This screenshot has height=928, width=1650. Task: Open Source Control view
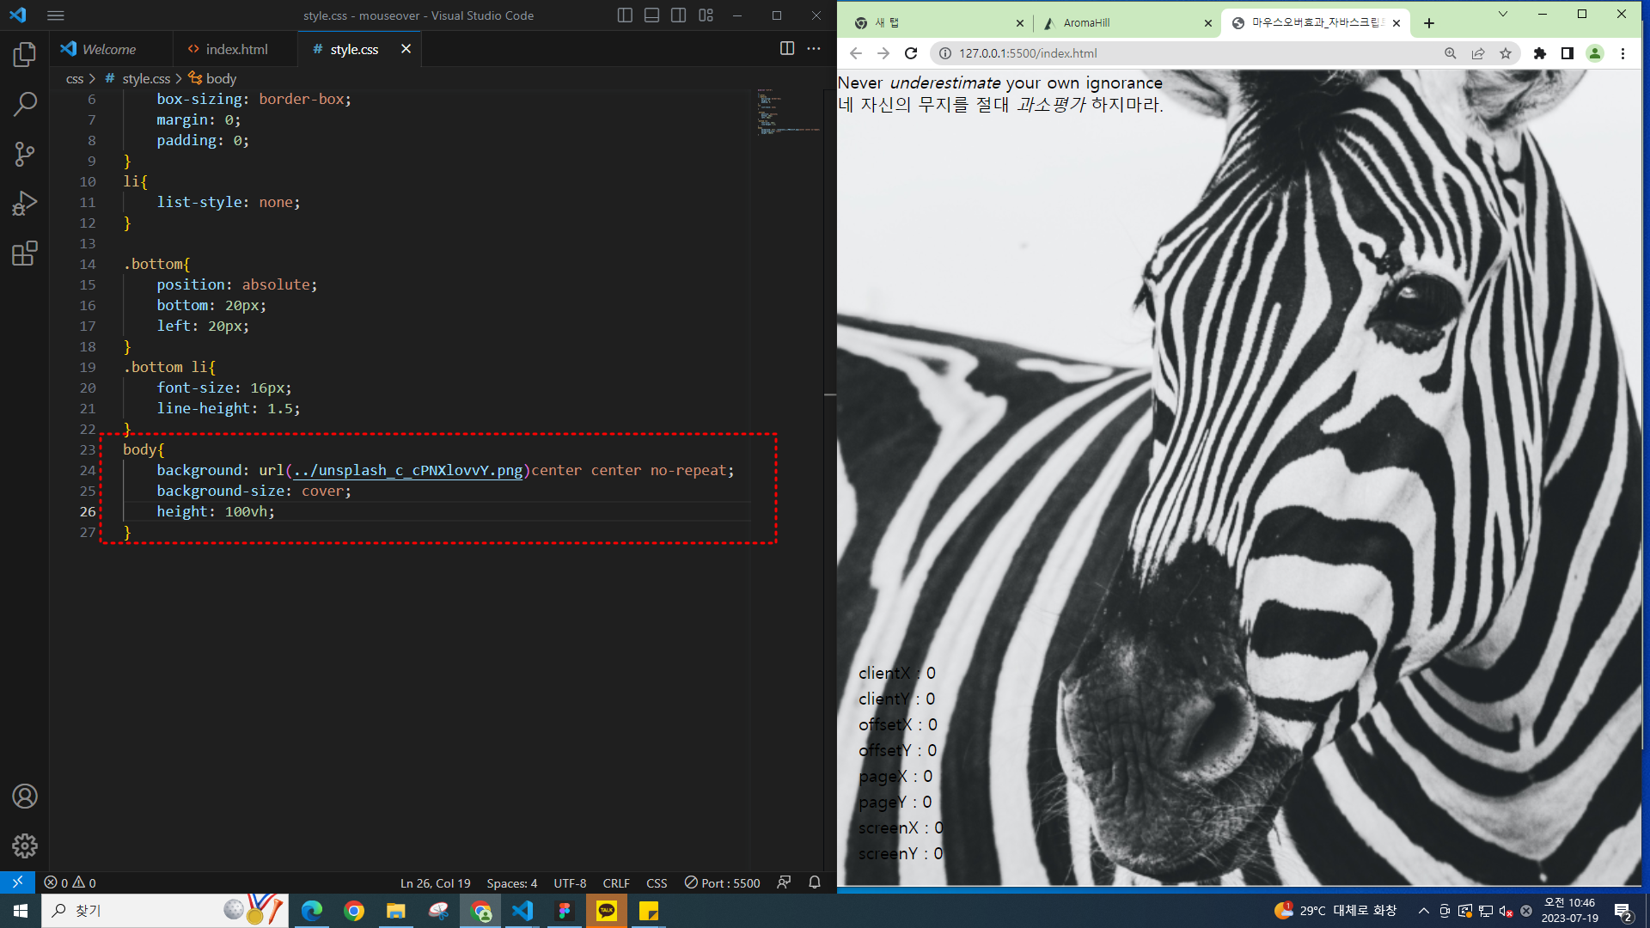coord(25,155)
